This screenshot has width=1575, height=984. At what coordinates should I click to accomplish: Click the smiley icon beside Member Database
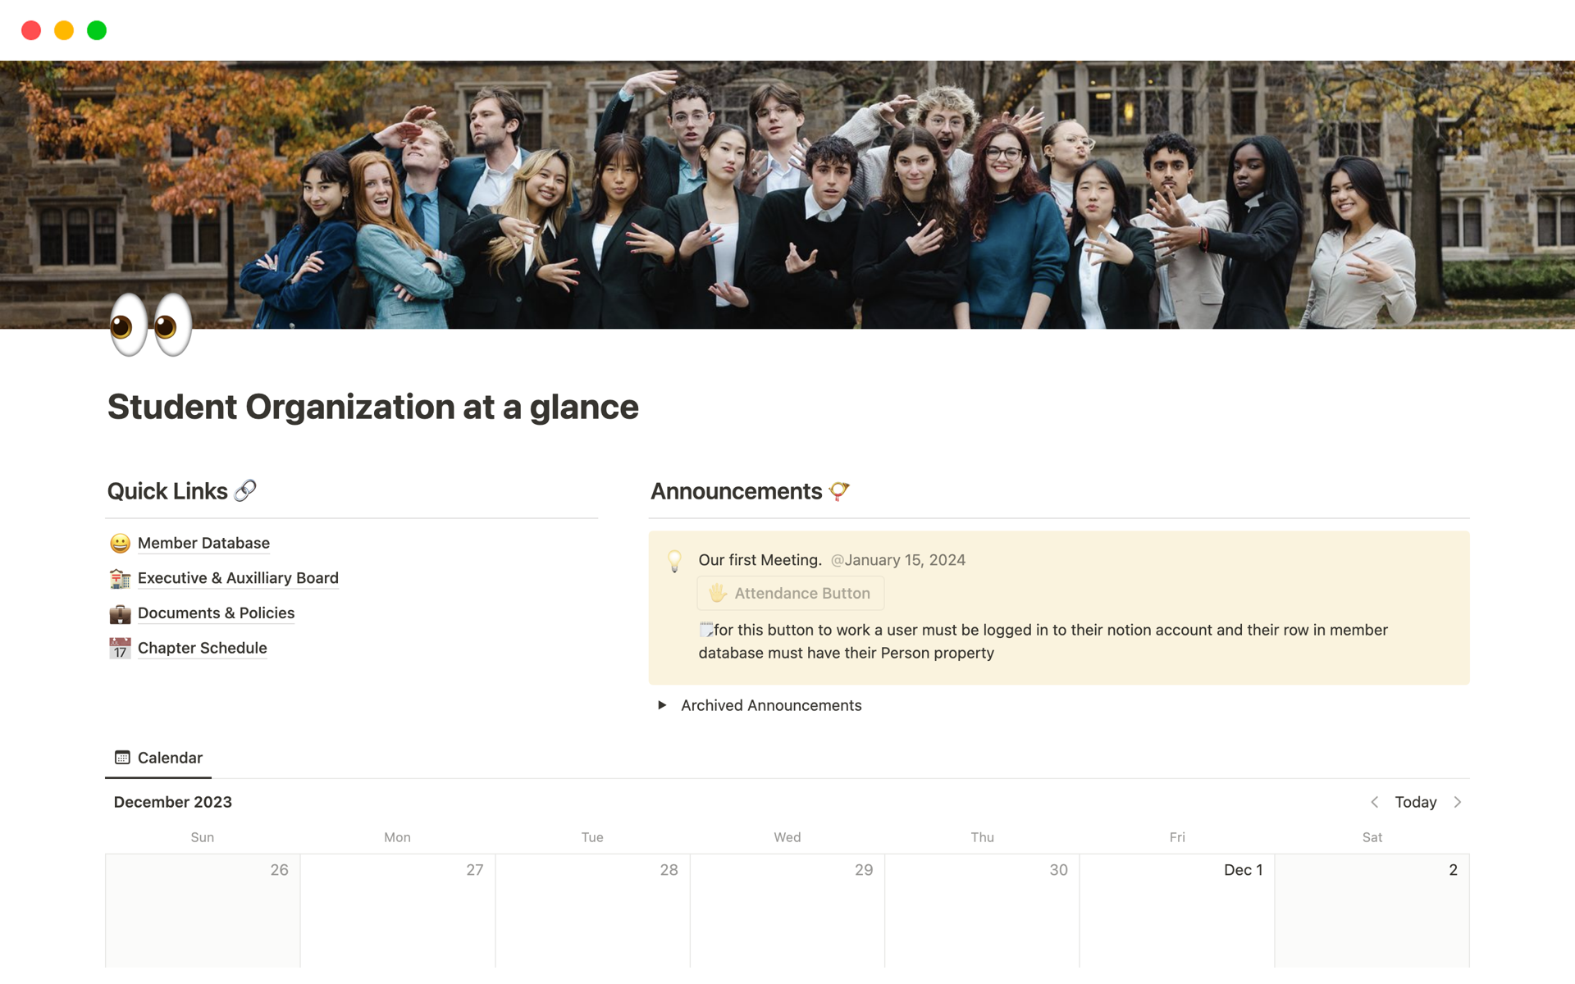(x=120, y=544)
